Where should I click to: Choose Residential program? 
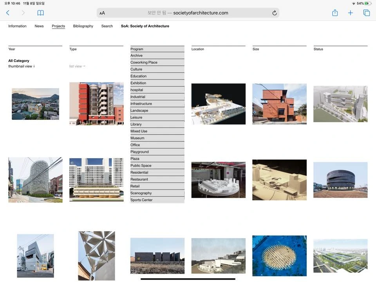tap(157, 172)
